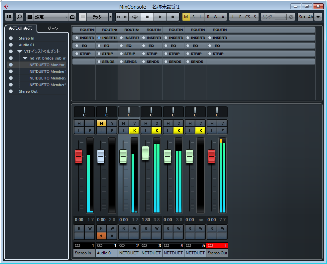Image resolution: width=327 pixels, height=264 pixels.
Task: Click the Sus suspend link button
Action: (302, 17)
